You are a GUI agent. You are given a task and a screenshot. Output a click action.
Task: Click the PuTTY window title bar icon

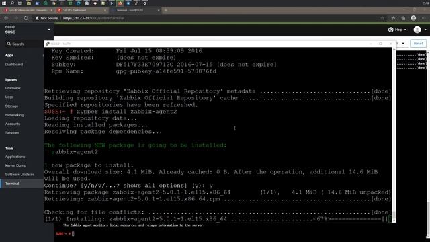(48, 44)
